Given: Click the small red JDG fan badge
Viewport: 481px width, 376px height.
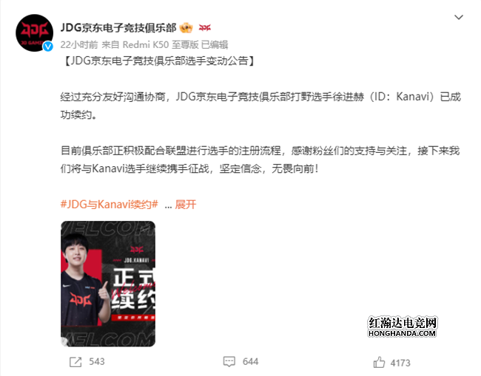Looking at the screenshot, I should [204, 28].
